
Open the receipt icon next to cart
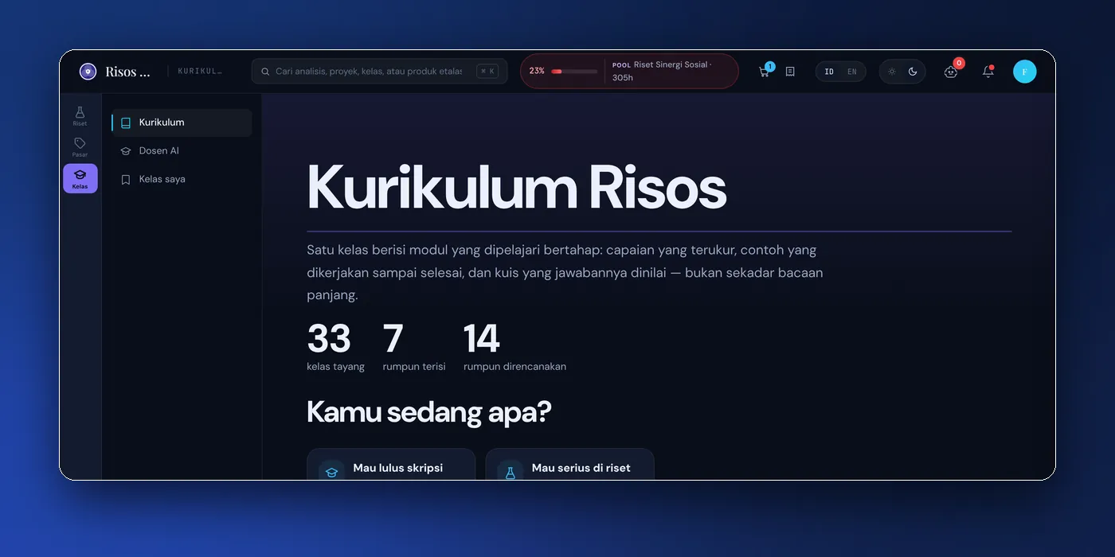[790, 72]
